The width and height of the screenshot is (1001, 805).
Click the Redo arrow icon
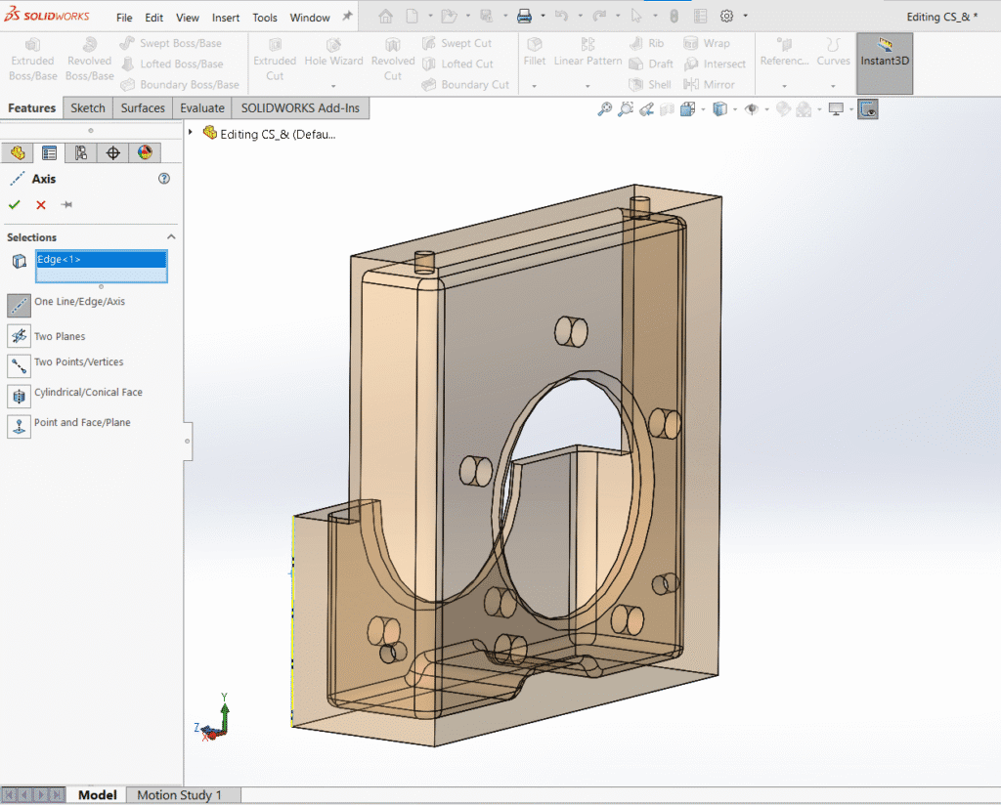599,17
